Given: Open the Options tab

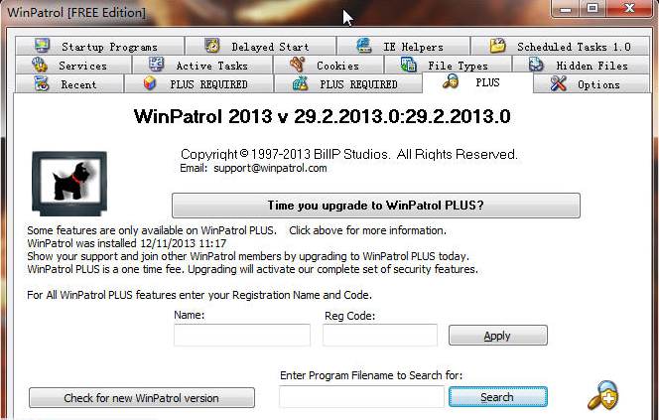Looking at the screenshot, I should click(x=592, y=83).
